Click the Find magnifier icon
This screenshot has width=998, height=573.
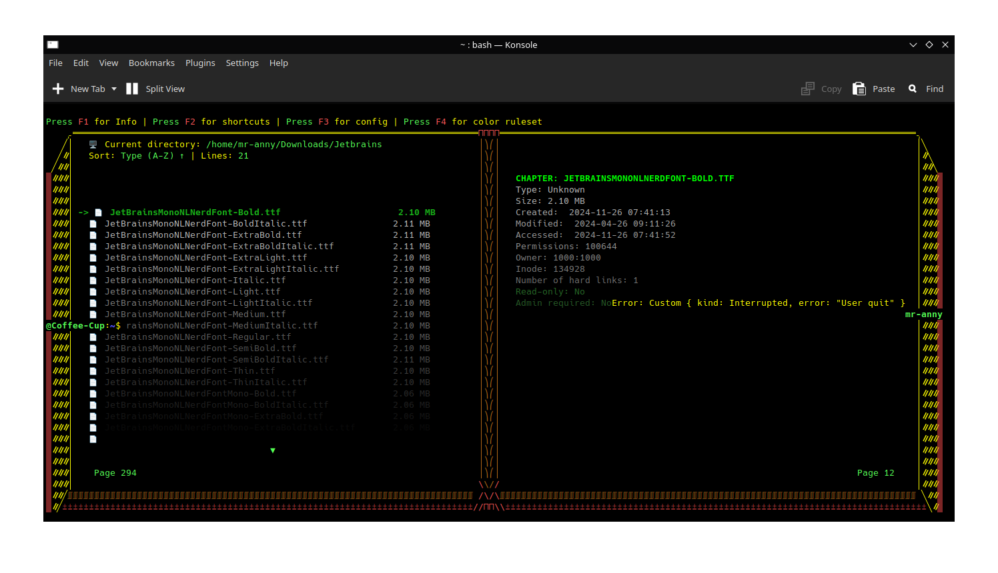[x=913, y=89]
